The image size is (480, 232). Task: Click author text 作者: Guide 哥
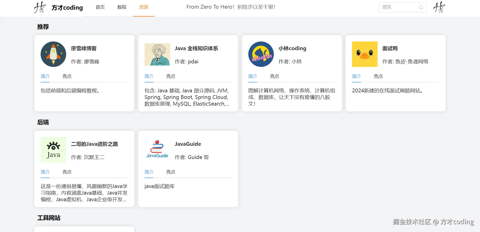(x=192, y=157)
